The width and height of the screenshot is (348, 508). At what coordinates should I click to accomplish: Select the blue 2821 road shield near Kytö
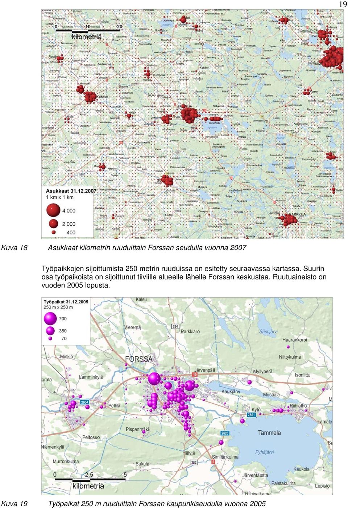251,415
